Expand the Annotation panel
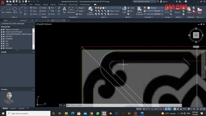 click(74, 17)
